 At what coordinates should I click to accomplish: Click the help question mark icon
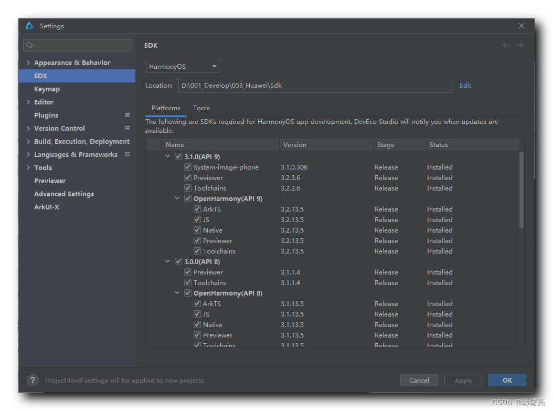point(33,380)
